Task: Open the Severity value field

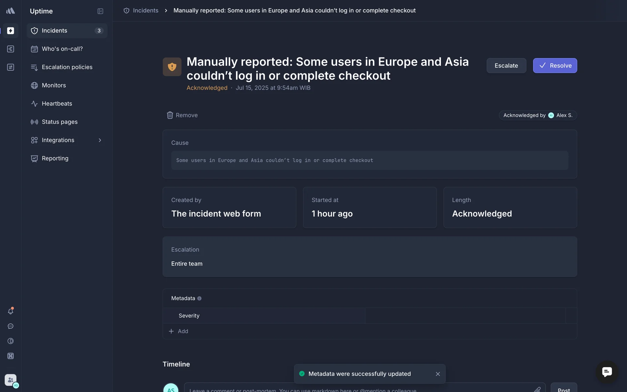Action: coord(465,316)
